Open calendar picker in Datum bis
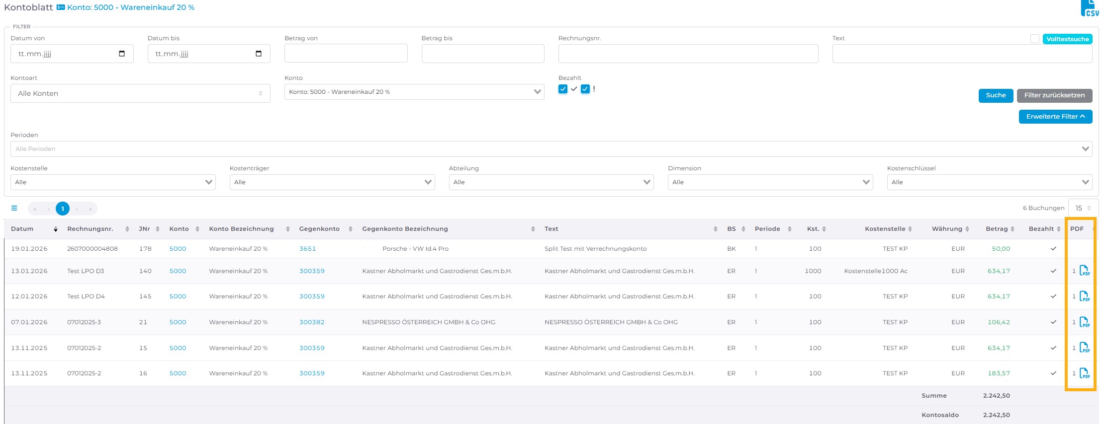The image size is (1106, 424). 259,54
